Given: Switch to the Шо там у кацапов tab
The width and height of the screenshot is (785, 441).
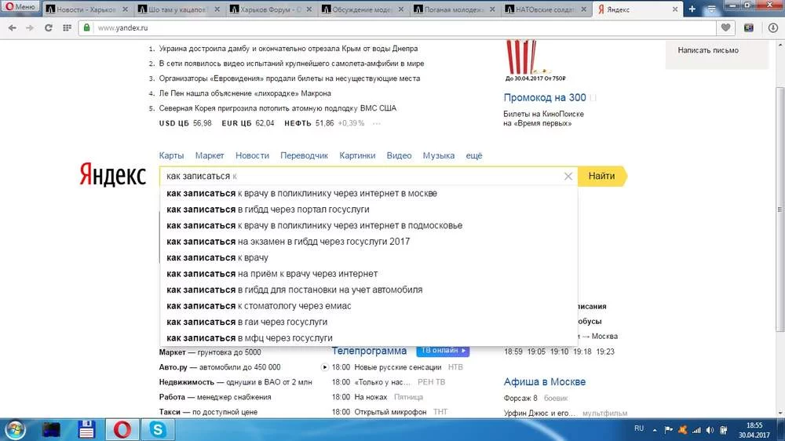Looking at the screenshot, I should 177,9.
